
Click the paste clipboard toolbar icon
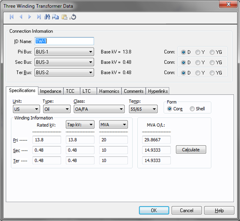[x=64, y=17]
